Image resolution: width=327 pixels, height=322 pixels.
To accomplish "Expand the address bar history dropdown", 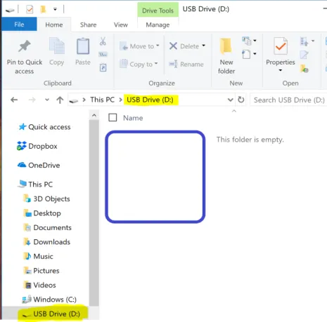I will point(231,100).
